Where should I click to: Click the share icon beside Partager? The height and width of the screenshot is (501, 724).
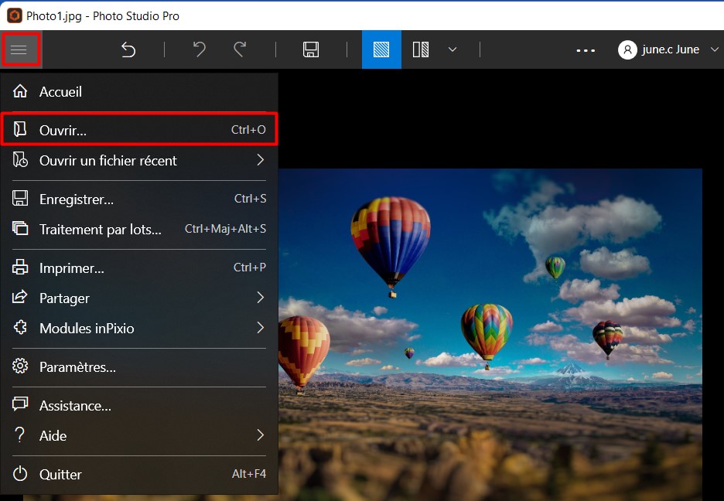[x=20, y=297]
